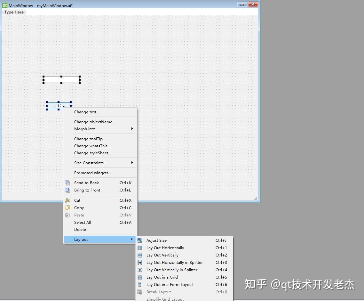
Task: Select the Adjust Size icon
Action: (x=140, y=240)
